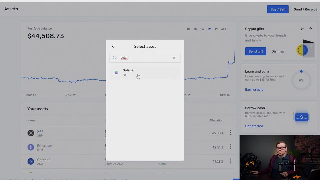
Task: Click the Solana logo icon
Action: tap(116, 73)
